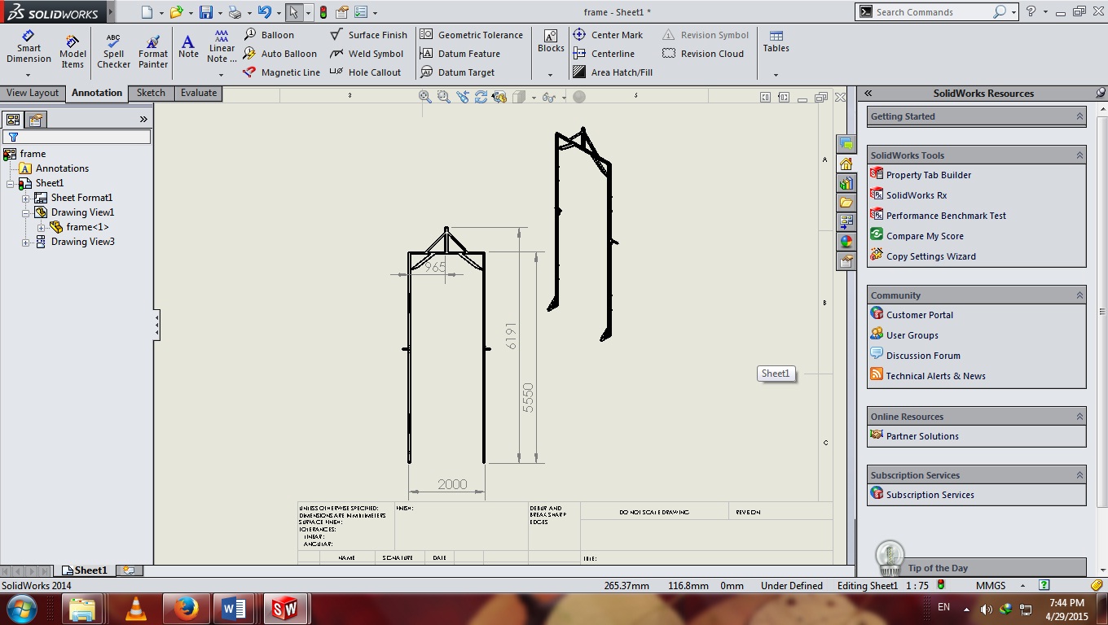Collapse the SolidWorks Tools section
This screenshot has height=625, width=1108.
point(1079,155)
